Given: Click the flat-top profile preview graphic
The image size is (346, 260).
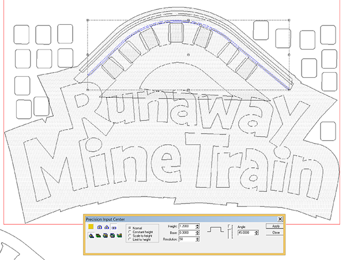Looking at the screenshot, I should point(215,229).
